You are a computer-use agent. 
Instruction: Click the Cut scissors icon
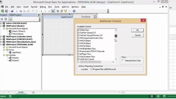click(x=16, y=11)
